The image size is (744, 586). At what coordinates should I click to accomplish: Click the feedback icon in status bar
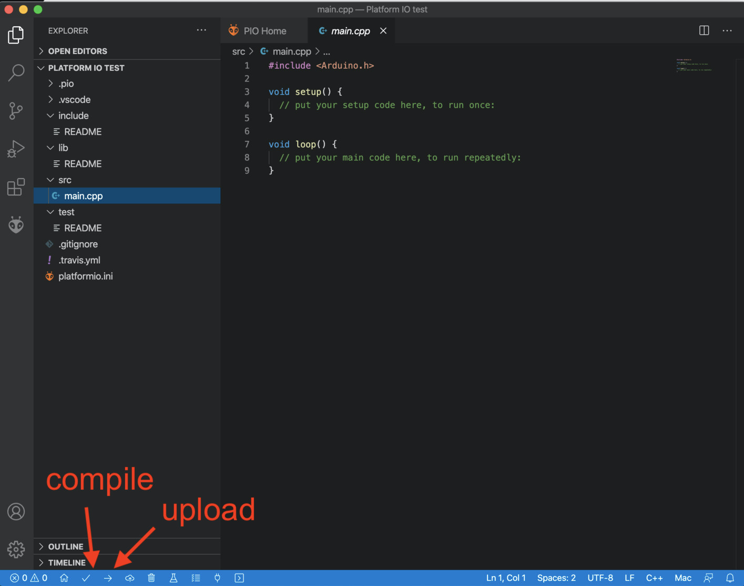tap(708, 578)
